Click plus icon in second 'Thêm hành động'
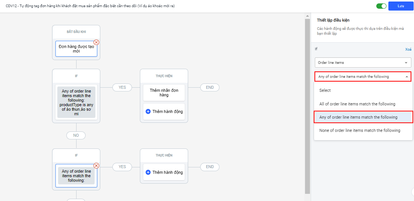The width and height of the screenshot is (414, 201). [148, 172]
